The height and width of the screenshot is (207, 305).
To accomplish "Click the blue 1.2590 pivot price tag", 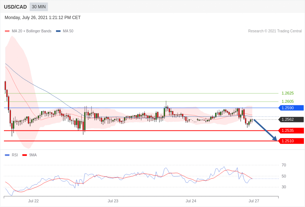I will click(291, 108).
